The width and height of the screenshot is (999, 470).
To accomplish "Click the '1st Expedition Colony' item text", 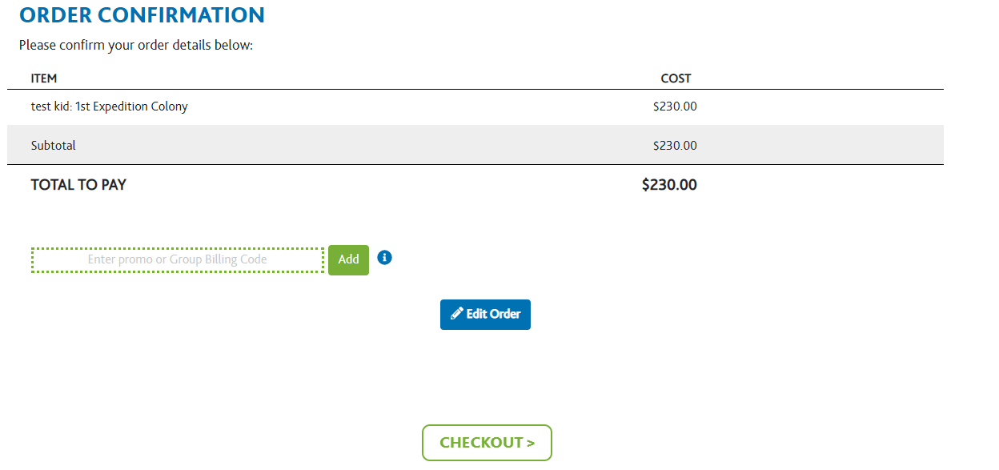I will pyautogui.click(x=131, y=106).
